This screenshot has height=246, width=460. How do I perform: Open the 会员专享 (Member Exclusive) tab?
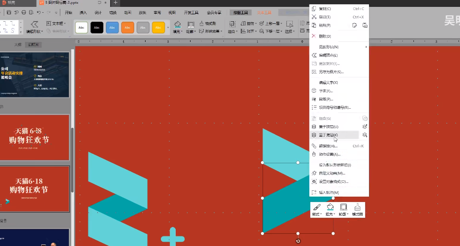(214, 13)
